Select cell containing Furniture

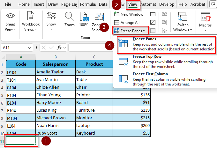click(x=94, y=110)
